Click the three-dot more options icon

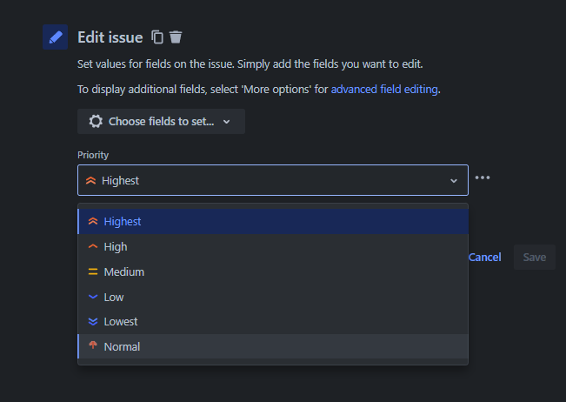point(483,178)
